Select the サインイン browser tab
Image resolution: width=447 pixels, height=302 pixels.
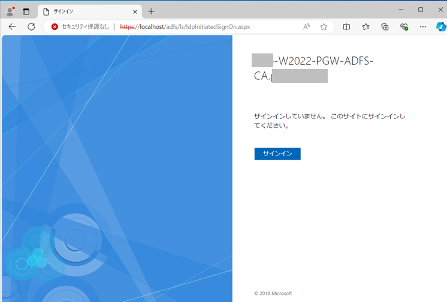tap(89, 12)
